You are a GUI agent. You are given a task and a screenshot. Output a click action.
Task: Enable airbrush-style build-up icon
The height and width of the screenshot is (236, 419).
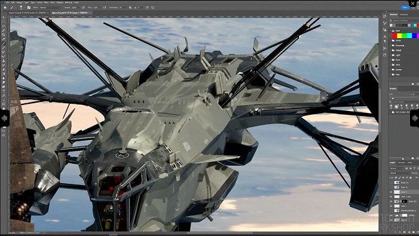104,8
